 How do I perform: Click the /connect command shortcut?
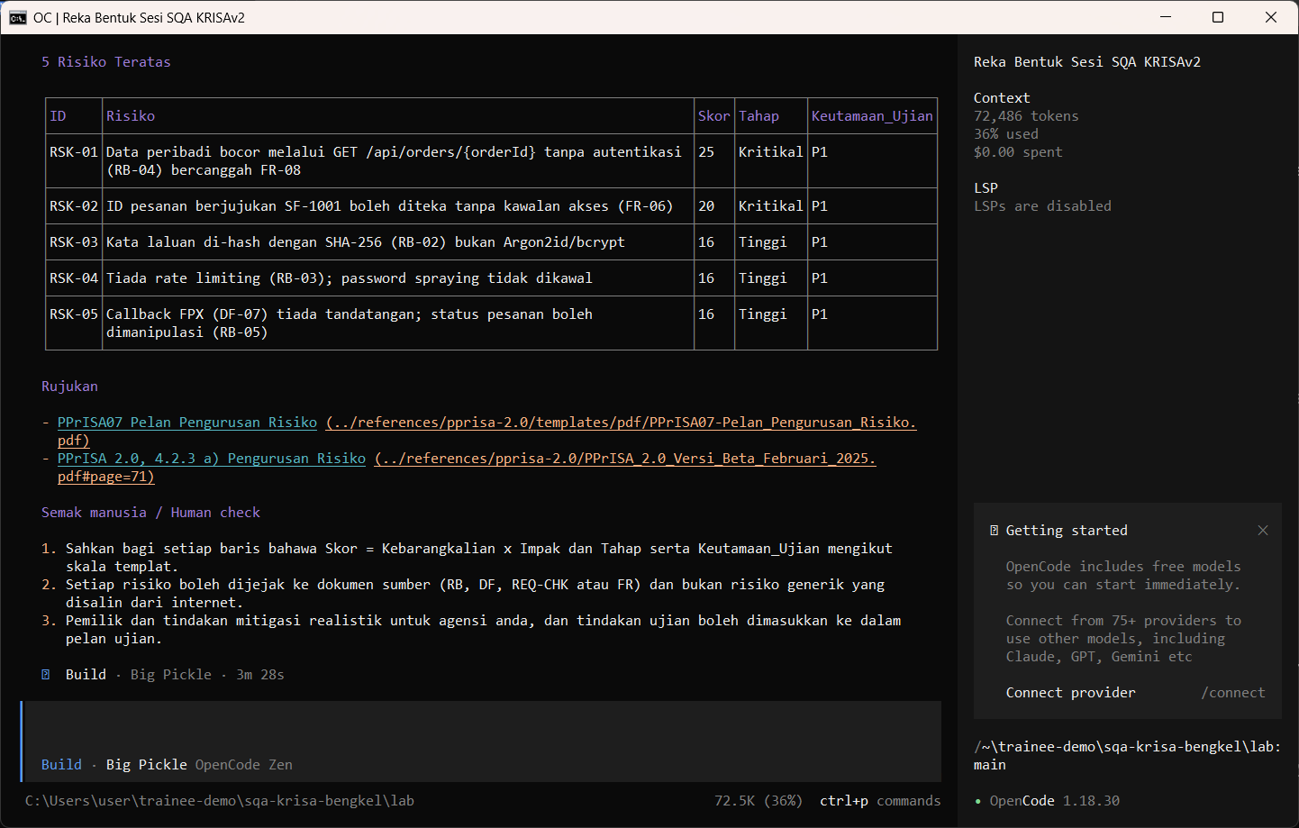tap(1232, 693)
